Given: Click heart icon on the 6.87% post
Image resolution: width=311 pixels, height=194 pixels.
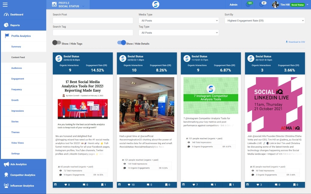Looking at the screenshot, I should (194, 185).
